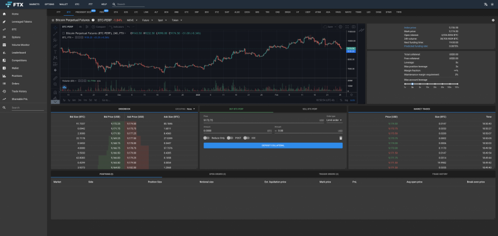Collapse the drawing toolbar chevron
Viewport: 498px width, 236px height.
(55, 102)
